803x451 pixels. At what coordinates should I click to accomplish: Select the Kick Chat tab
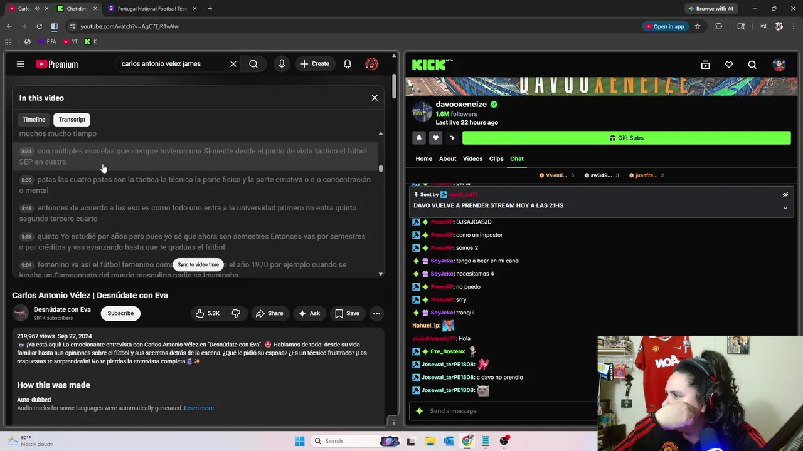pyautogui.click(x=516, y=158)
